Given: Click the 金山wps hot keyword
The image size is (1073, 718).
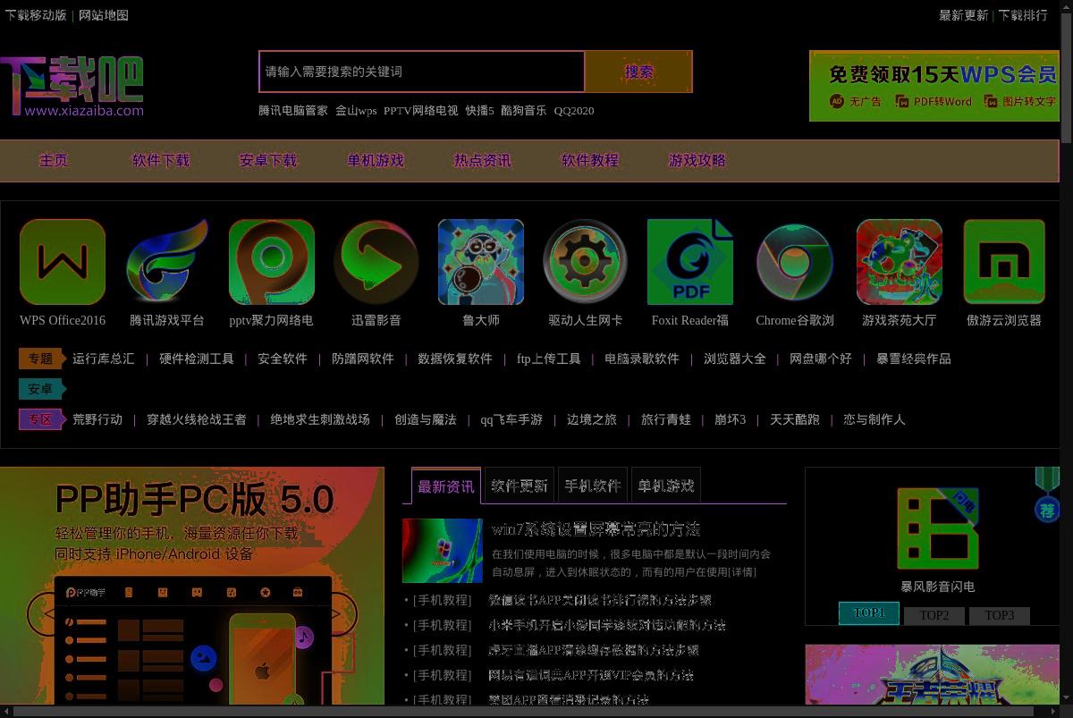Looking at the screenshot, I should (356, 111).
